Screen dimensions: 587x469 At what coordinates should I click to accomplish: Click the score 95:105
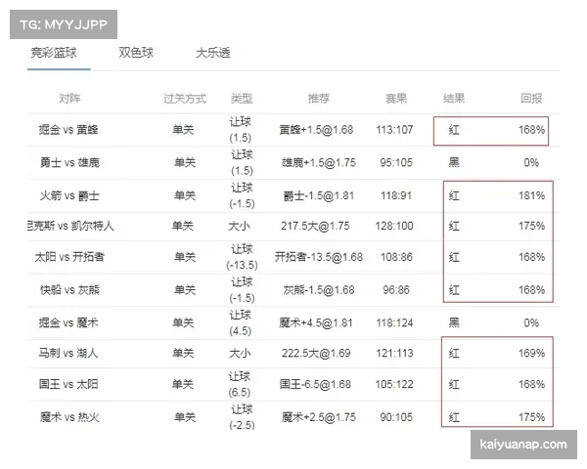396,163
